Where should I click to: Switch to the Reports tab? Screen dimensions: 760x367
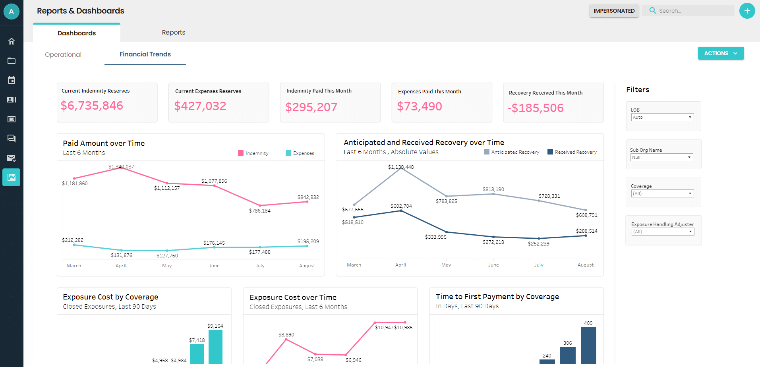[x=173, y=32]
